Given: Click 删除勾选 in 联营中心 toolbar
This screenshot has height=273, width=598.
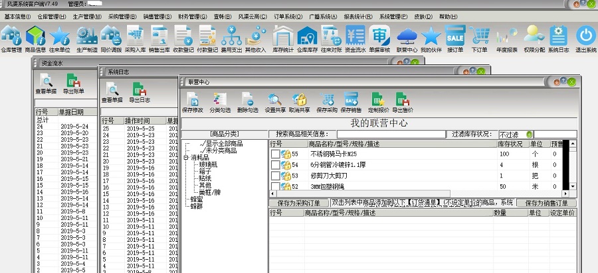Looking at the screenshot, I should [248, 103].
